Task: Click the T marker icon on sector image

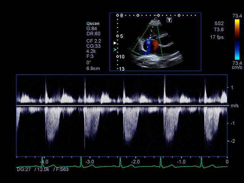Action: [169, 19]
